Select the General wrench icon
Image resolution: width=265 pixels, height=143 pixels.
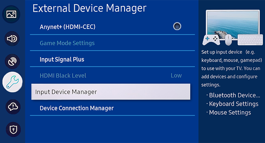coord(13,82)
